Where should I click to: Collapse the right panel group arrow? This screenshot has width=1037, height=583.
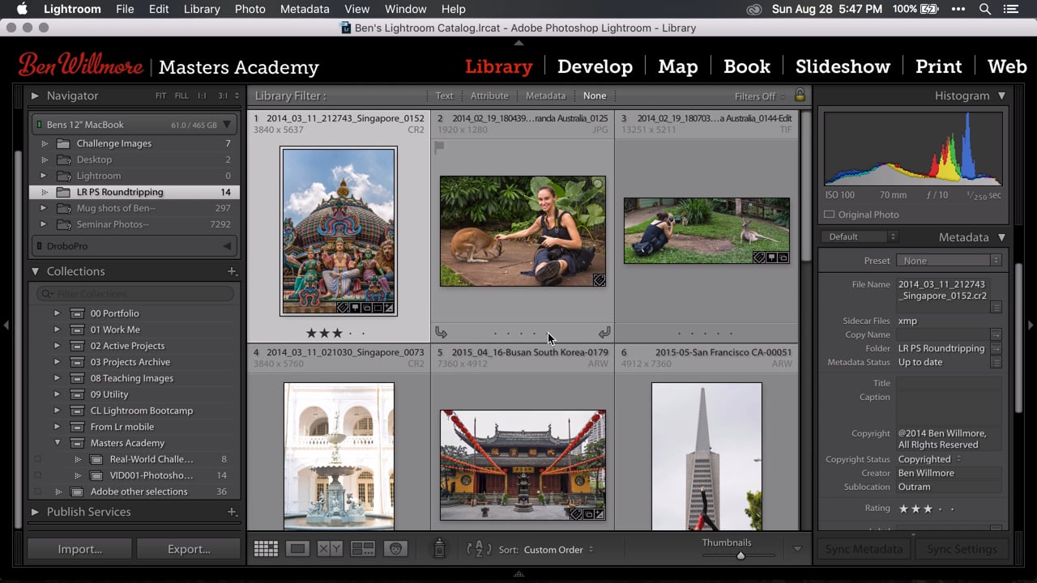click(x=1031, y=325)
